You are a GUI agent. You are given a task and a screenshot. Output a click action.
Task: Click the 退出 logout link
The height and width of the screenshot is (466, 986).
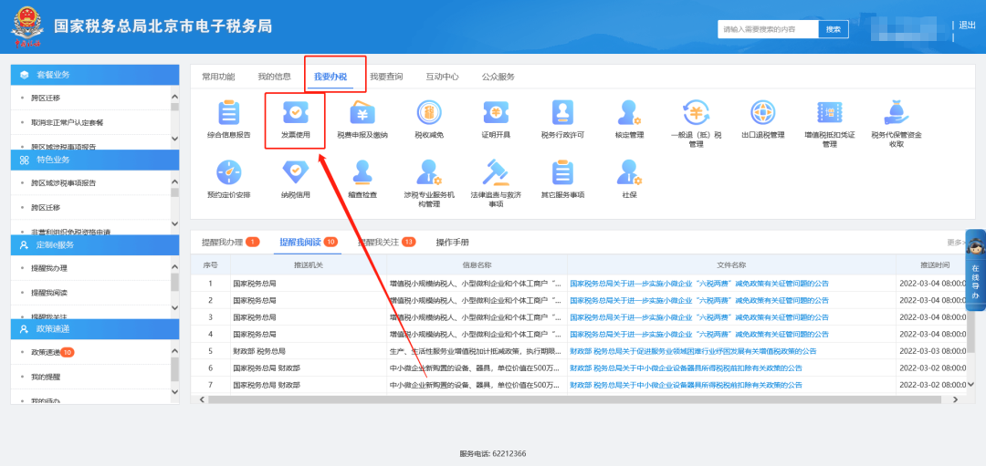point(968,26)
